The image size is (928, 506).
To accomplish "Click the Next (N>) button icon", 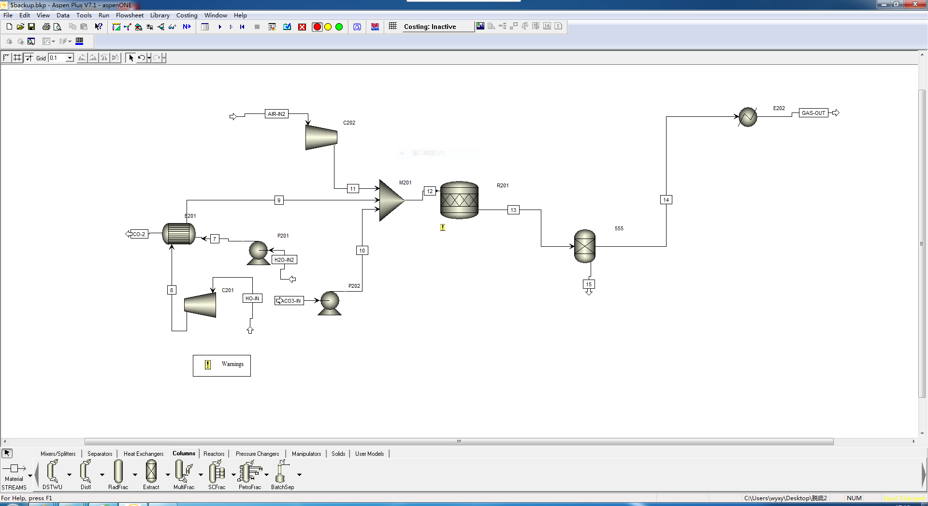I will [x=187, y=27].
